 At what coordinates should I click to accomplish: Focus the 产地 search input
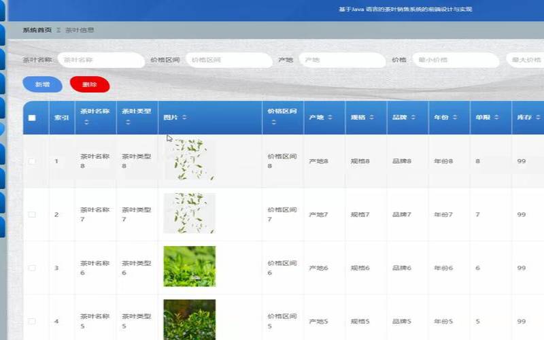[342, 60]
